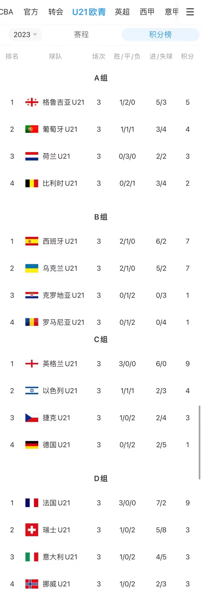Tap the Portugal U21 flag icon
The image size is (202, 599).
click(x=32, y=129)
